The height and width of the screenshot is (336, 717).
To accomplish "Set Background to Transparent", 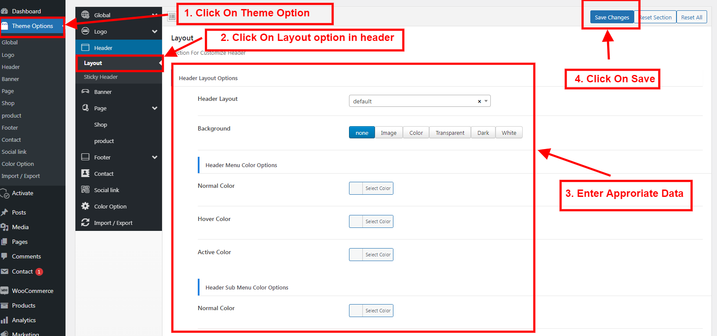I will (449, 133).
